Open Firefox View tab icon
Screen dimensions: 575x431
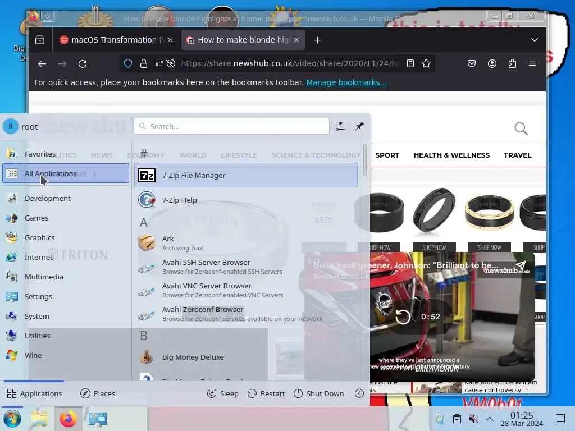tap(40, 40)
